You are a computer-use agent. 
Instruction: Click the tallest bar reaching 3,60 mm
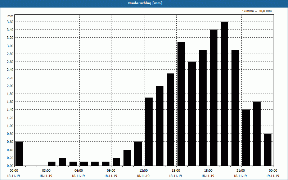[224, 94]
